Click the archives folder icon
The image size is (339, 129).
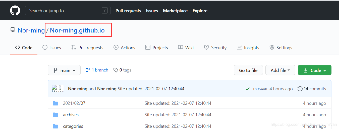(x=55, y=115)
